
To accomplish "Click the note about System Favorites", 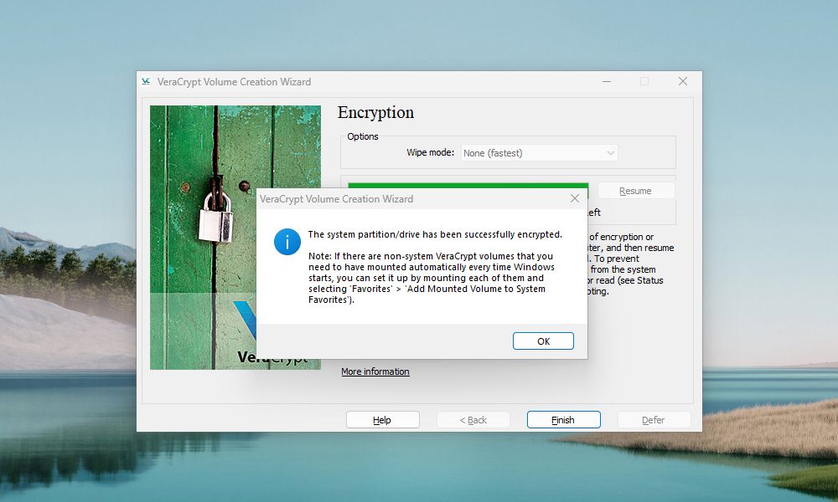I will tap(432, 278).
